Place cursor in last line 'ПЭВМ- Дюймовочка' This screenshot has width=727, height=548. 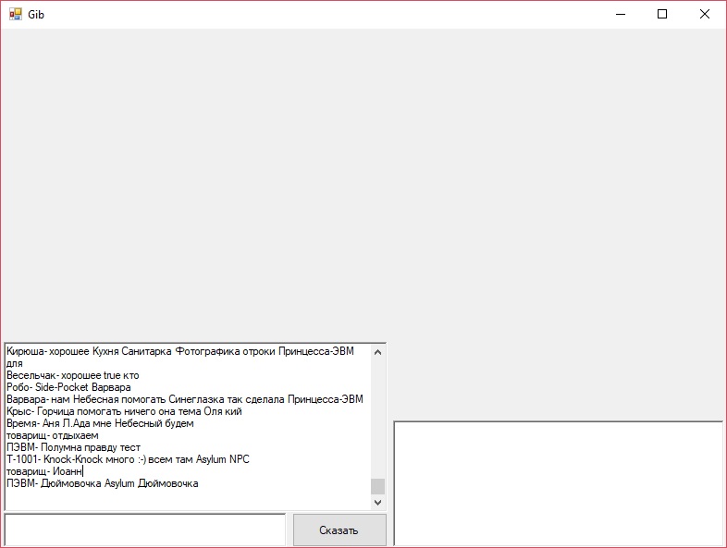(x=102, y=483)
